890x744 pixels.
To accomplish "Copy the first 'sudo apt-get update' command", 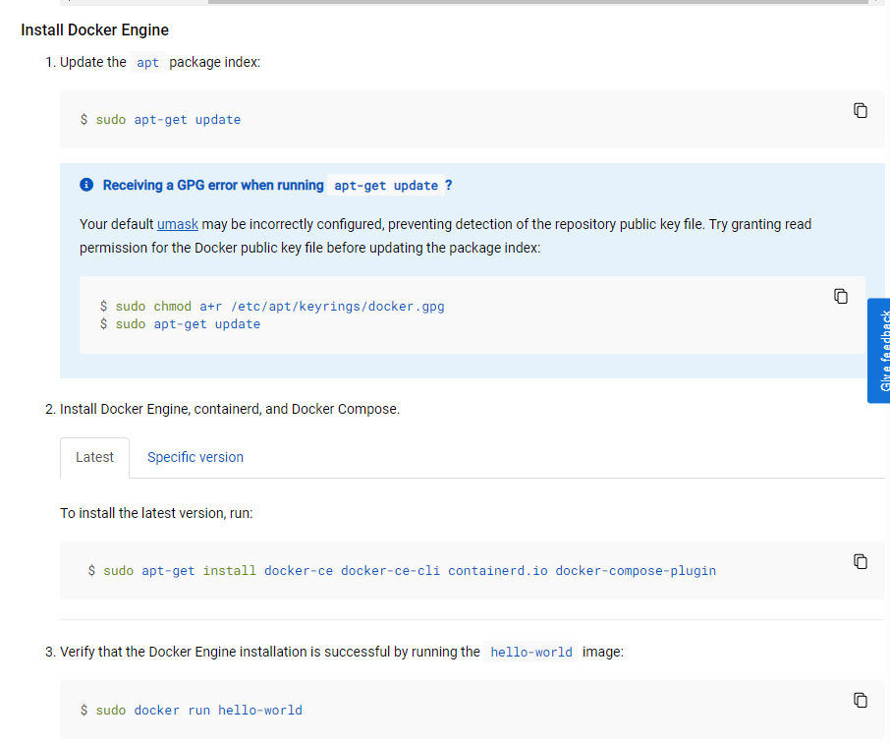I will [x=860, y=110].
